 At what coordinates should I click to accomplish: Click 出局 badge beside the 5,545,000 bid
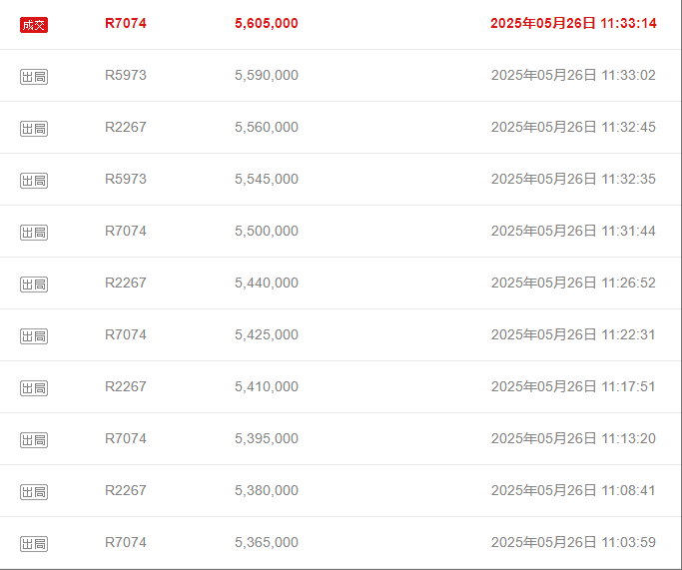pyautogui.click(x=34, y=181)
